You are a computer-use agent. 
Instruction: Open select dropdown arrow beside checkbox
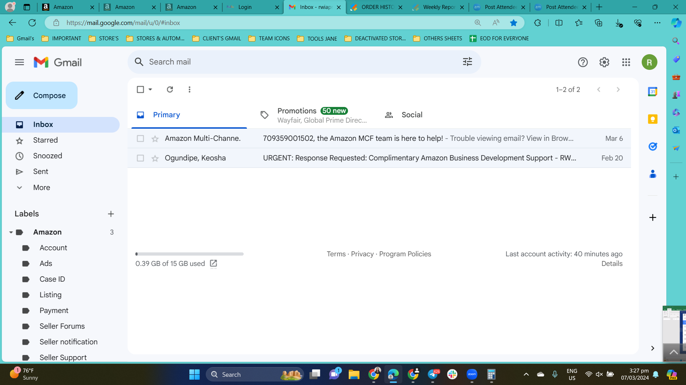tap(150, 89)
